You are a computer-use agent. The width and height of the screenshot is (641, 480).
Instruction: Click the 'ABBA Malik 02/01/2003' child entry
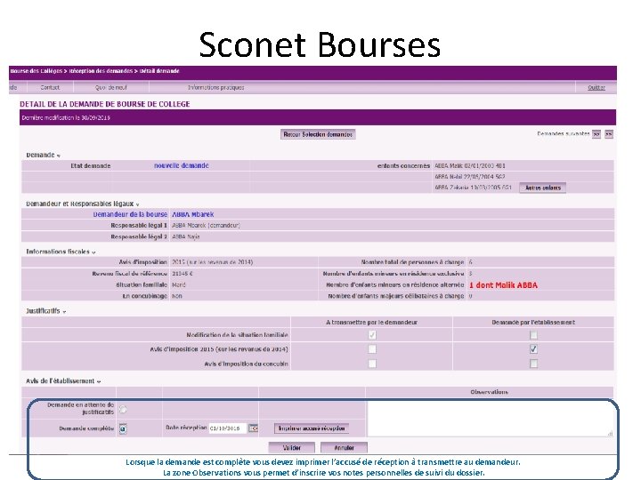[470, 165]
